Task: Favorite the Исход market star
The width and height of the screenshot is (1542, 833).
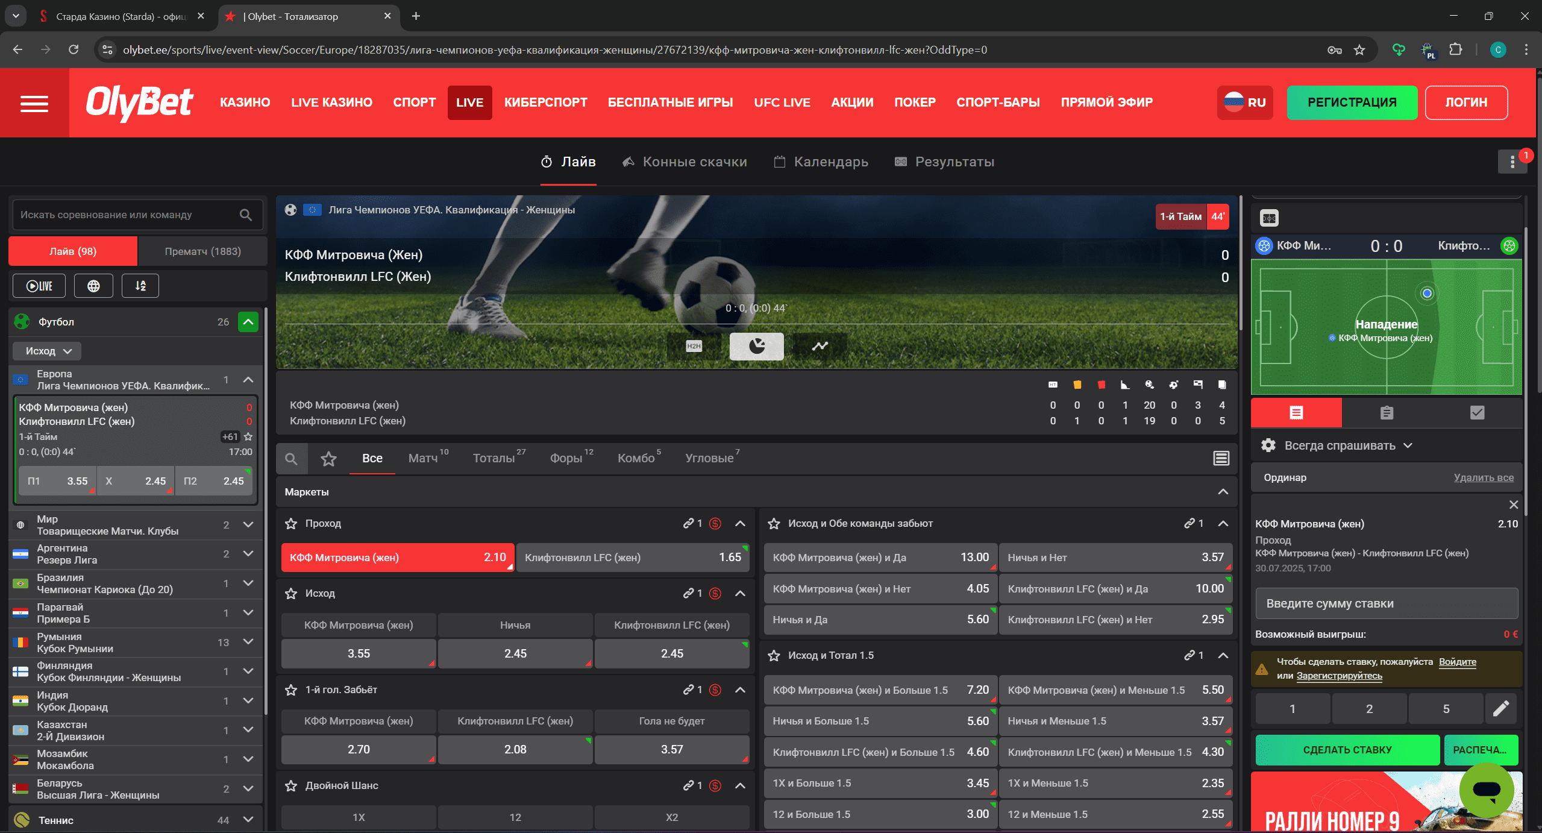Action: 291,594
